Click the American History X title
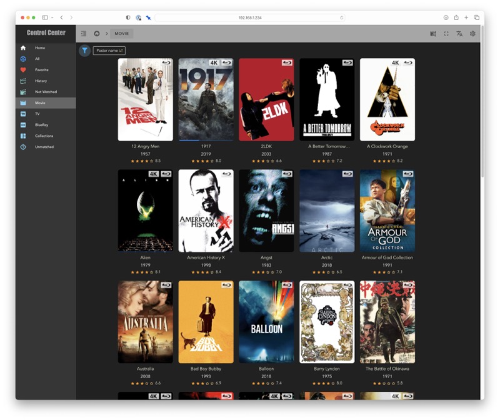Image resolution: width=500 pixels, height=420 pixels. tap(206, 257)
